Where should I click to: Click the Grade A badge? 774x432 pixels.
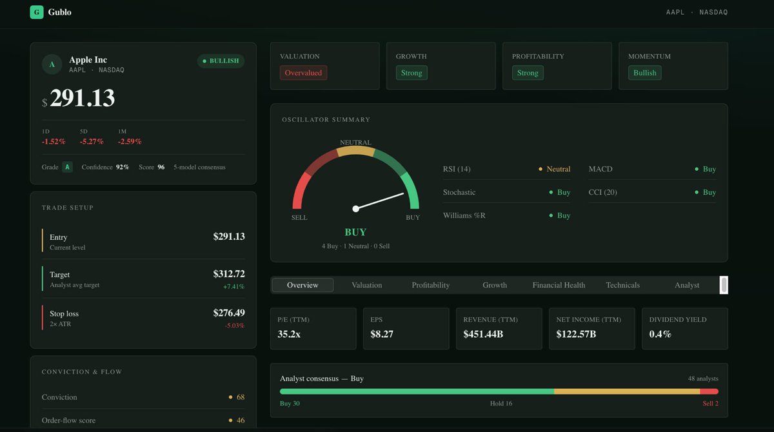pyautogui.click(x=67, y=167)
